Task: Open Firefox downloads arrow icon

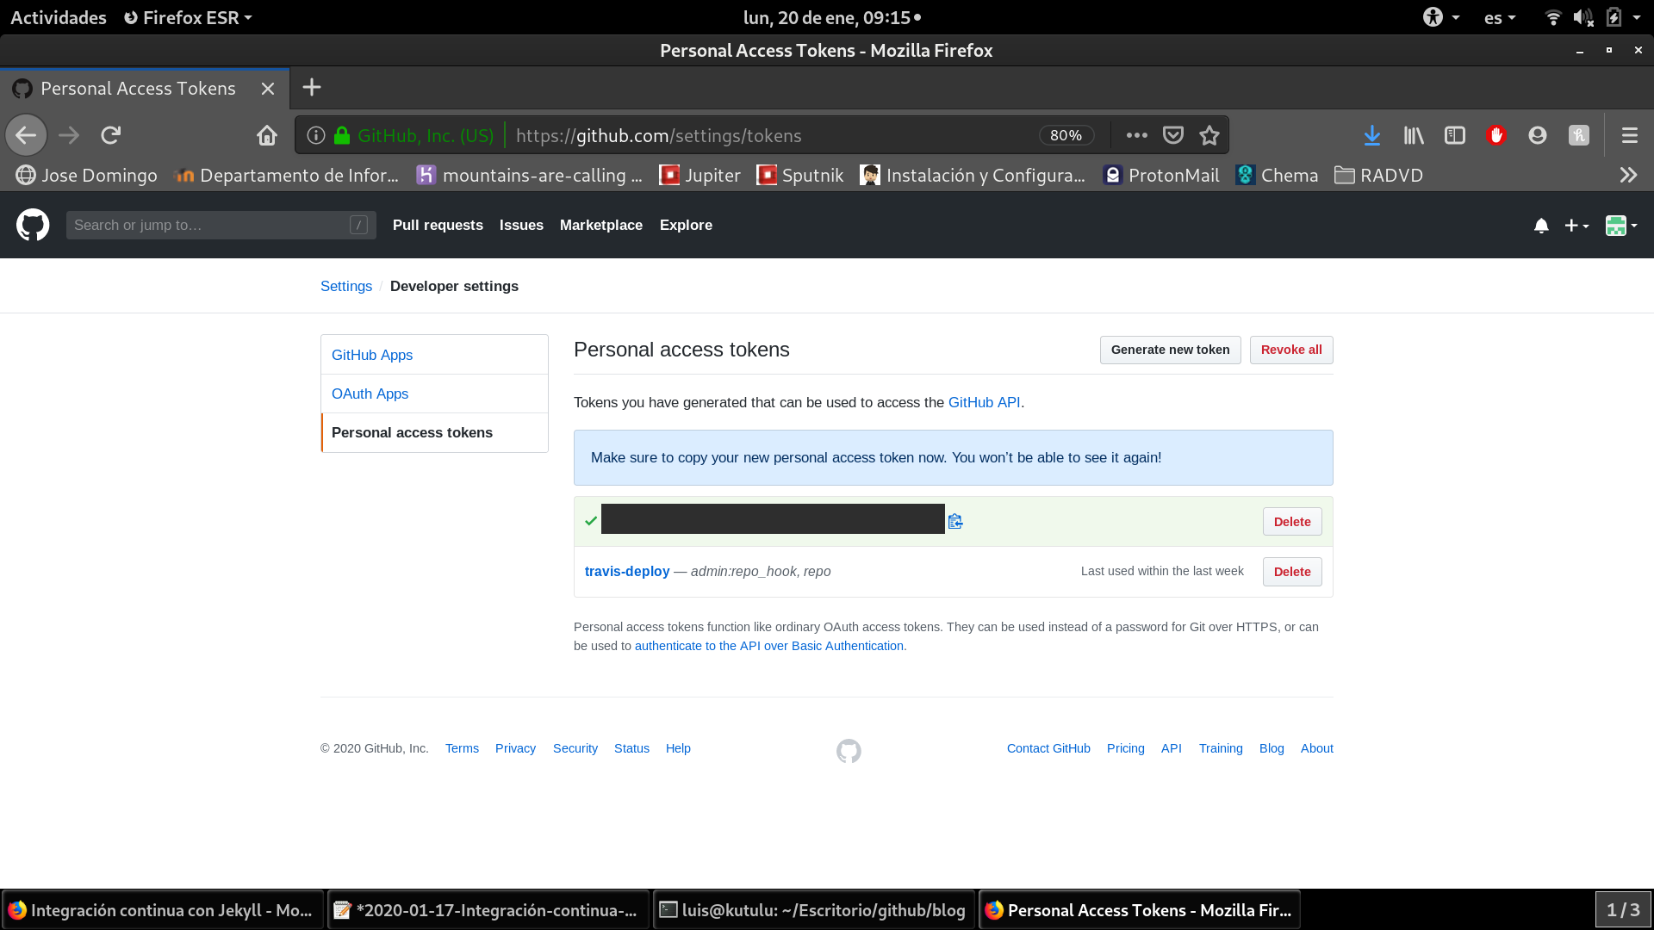Action: (1372, 135)
